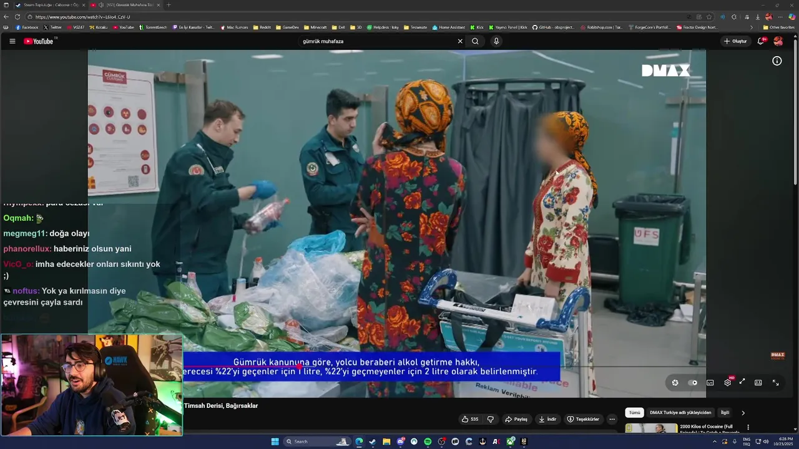This screenshot has width=799, height=449.
Task: Show hidden system tray icons chevron
Action: [715, 442]
